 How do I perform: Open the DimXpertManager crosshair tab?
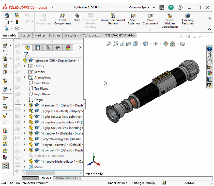58,48
